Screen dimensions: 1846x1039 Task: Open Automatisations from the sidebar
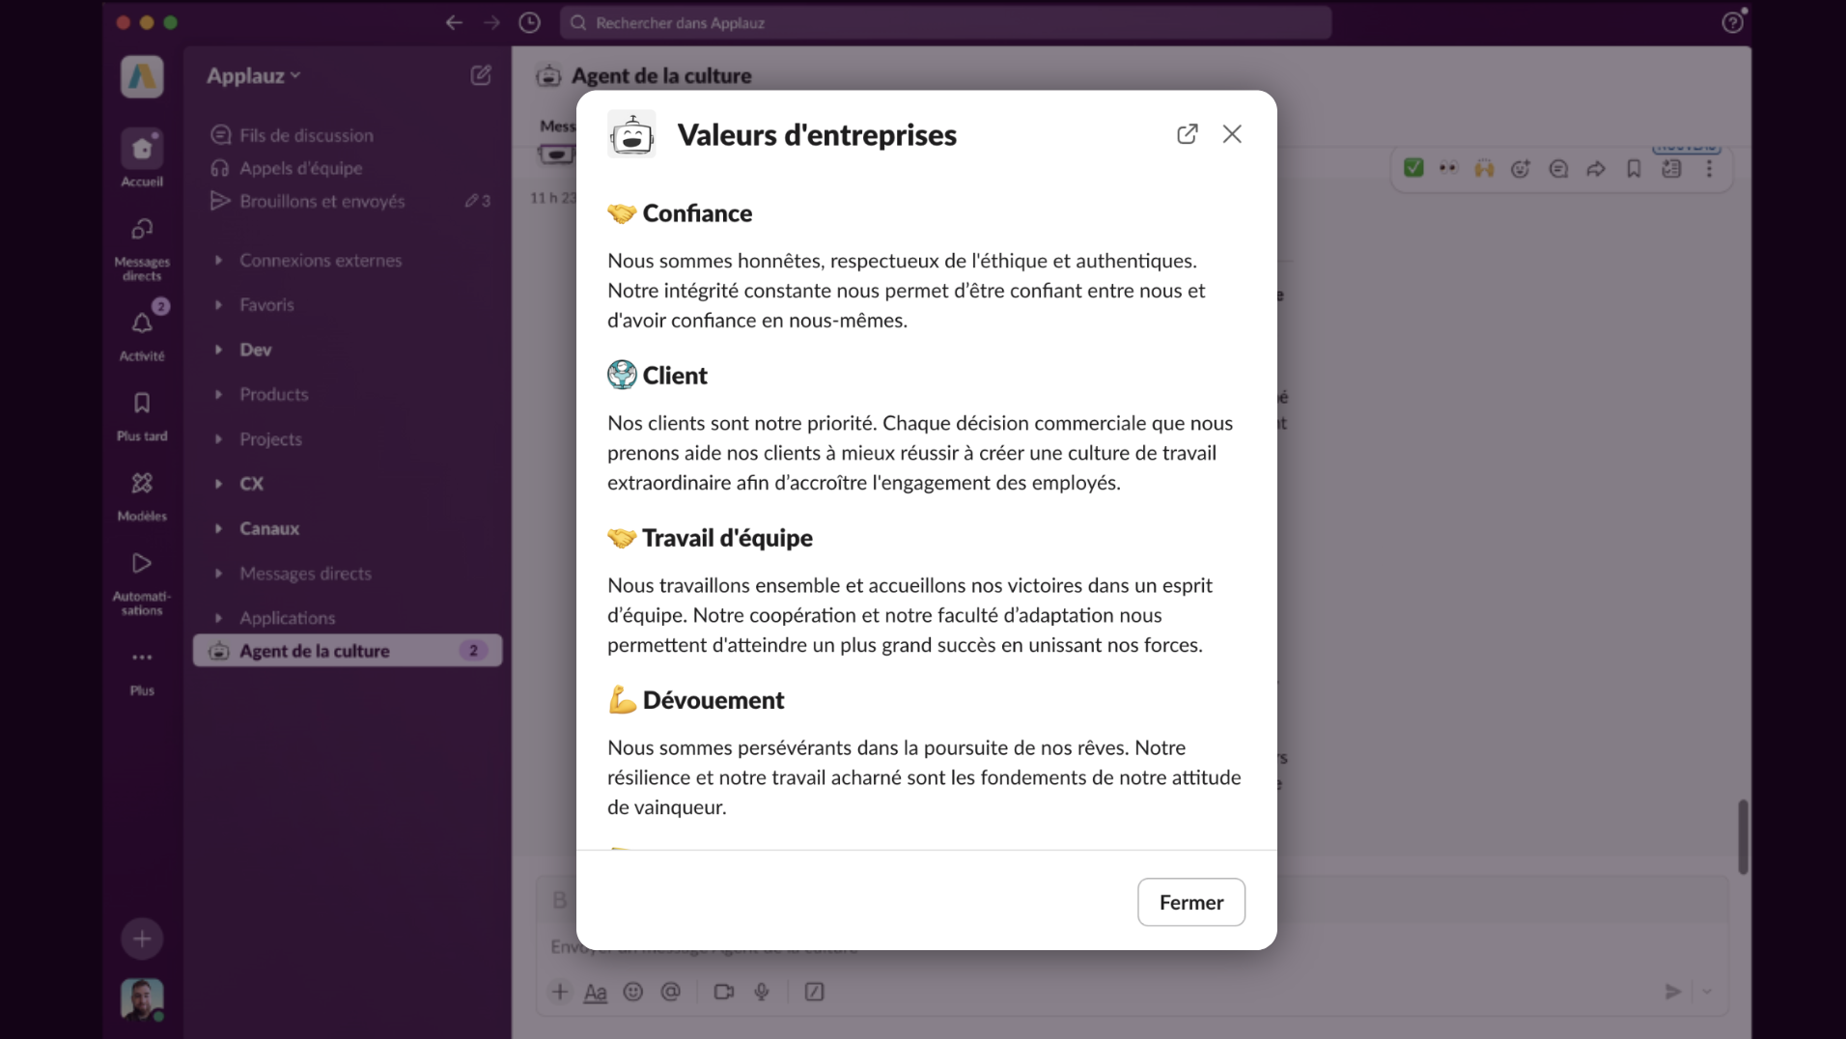click(142, 564)
